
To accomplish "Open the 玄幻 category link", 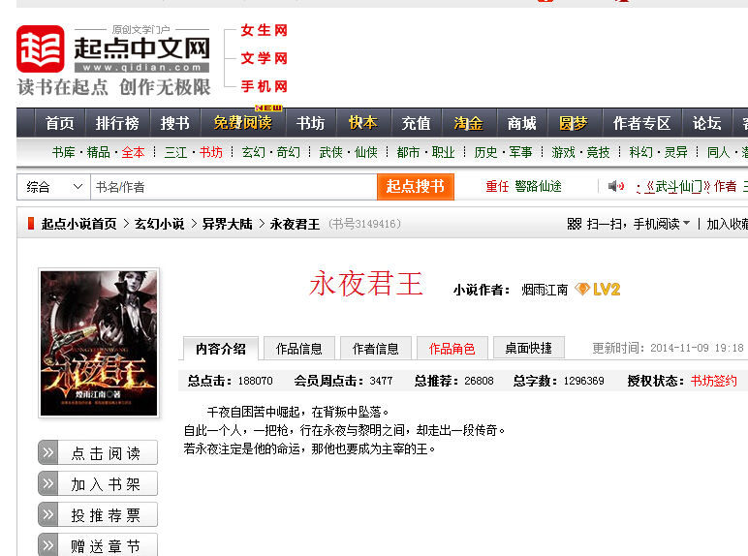I will coord(253,152).
